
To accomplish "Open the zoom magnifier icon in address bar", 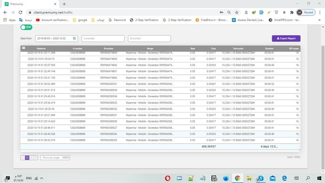I will pyautogui.click(x=229, y=12).
